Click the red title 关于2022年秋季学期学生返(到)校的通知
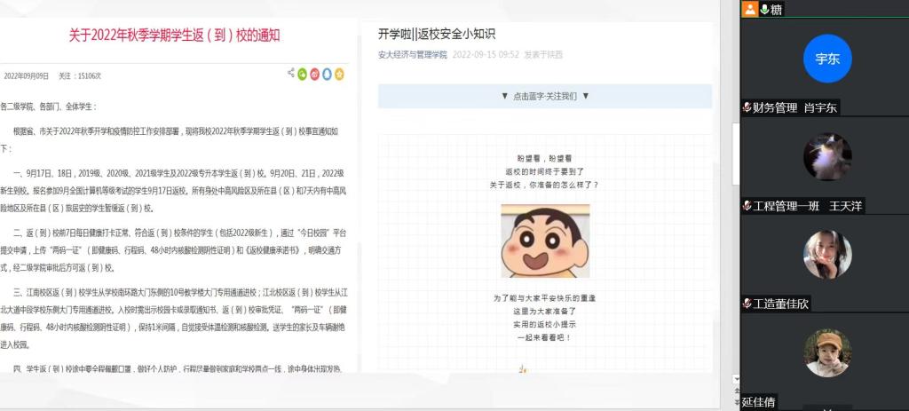Image resolution: width=909 pixels, height=411 pixels. coord(175,36)
